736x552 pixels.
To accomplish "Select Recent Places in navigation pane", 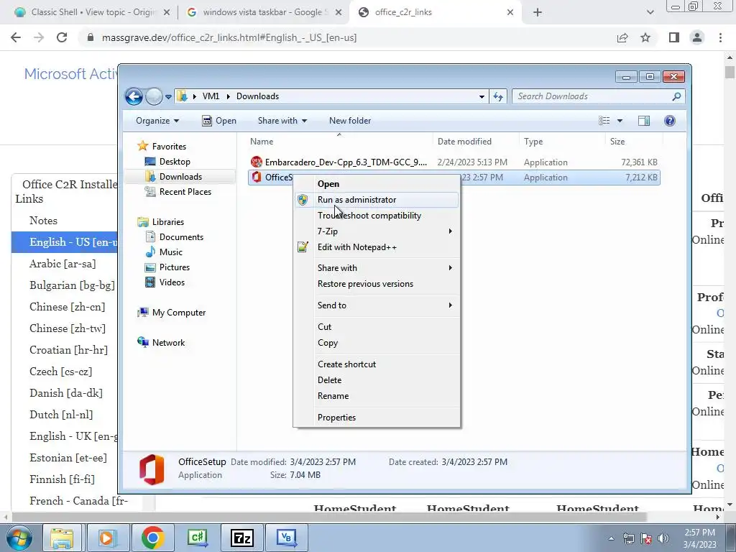I will tap(178, 191).
